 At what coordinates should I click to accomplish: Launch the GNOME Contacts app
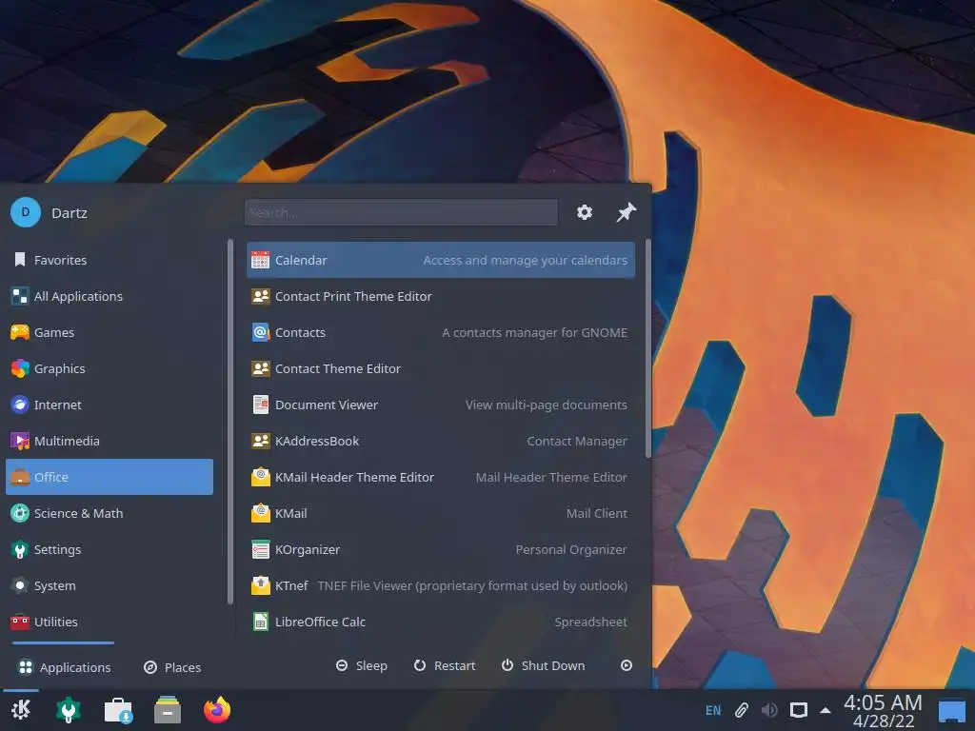[x=441, y=332]
